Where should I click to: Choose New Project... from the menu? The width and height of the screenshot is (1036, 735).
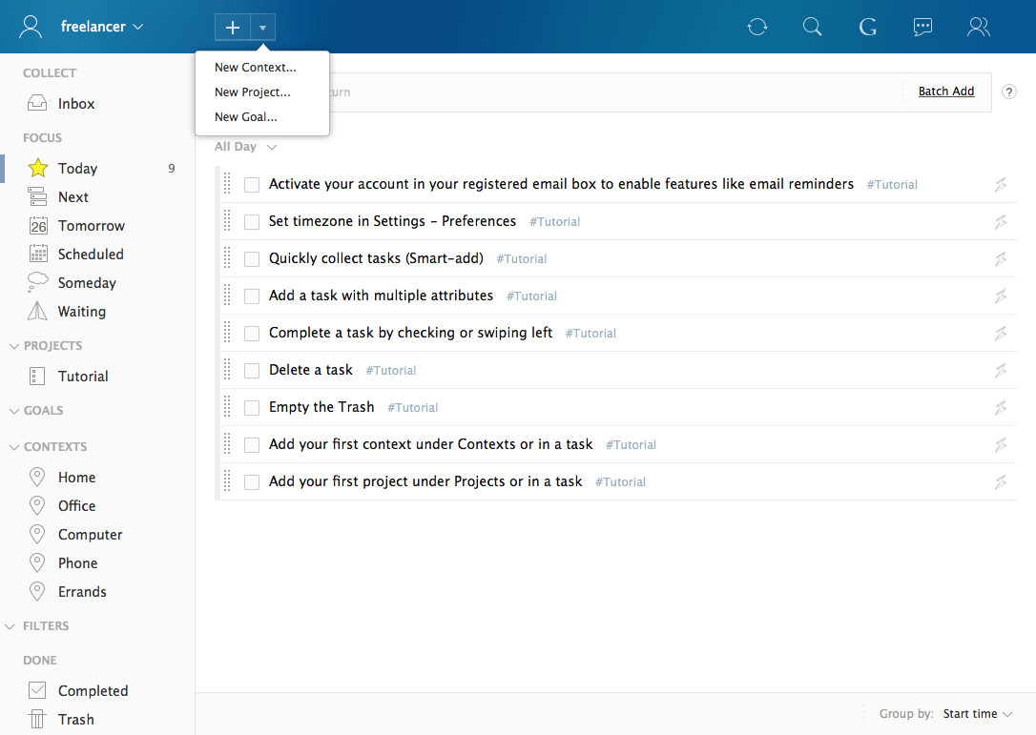[x=253, y=92]
